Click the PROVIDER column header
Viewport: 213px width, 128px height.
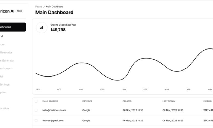87,101
